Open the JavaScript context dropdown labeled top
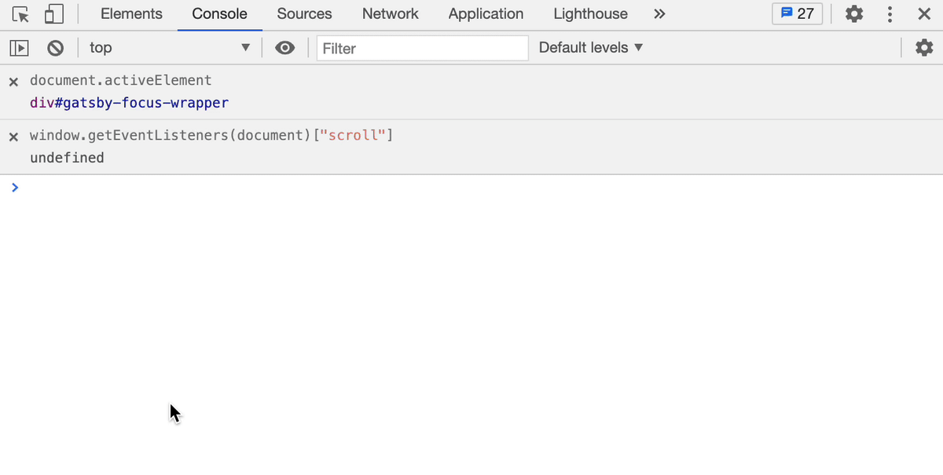Viewport: 943px width, 475px height. pyautogui.click(x=170, y=48)
